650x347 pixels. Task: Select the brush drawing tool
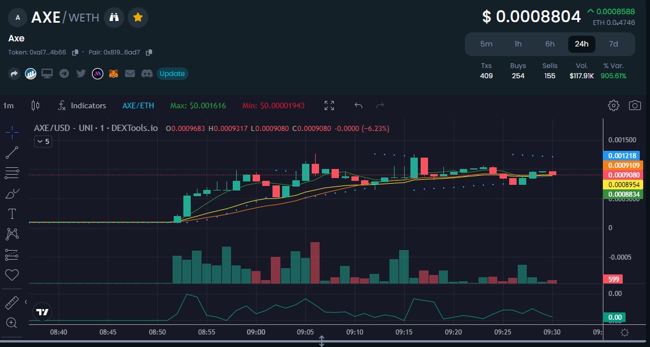[12, 193]
